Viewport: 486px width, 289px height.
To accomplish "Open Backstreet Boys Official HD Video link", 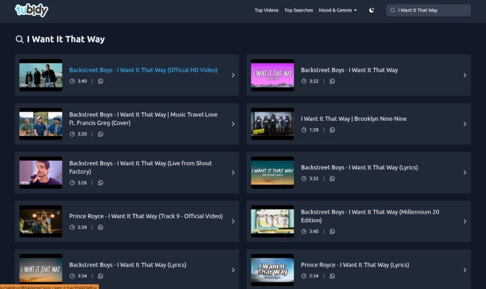I will tap(143, 70).
